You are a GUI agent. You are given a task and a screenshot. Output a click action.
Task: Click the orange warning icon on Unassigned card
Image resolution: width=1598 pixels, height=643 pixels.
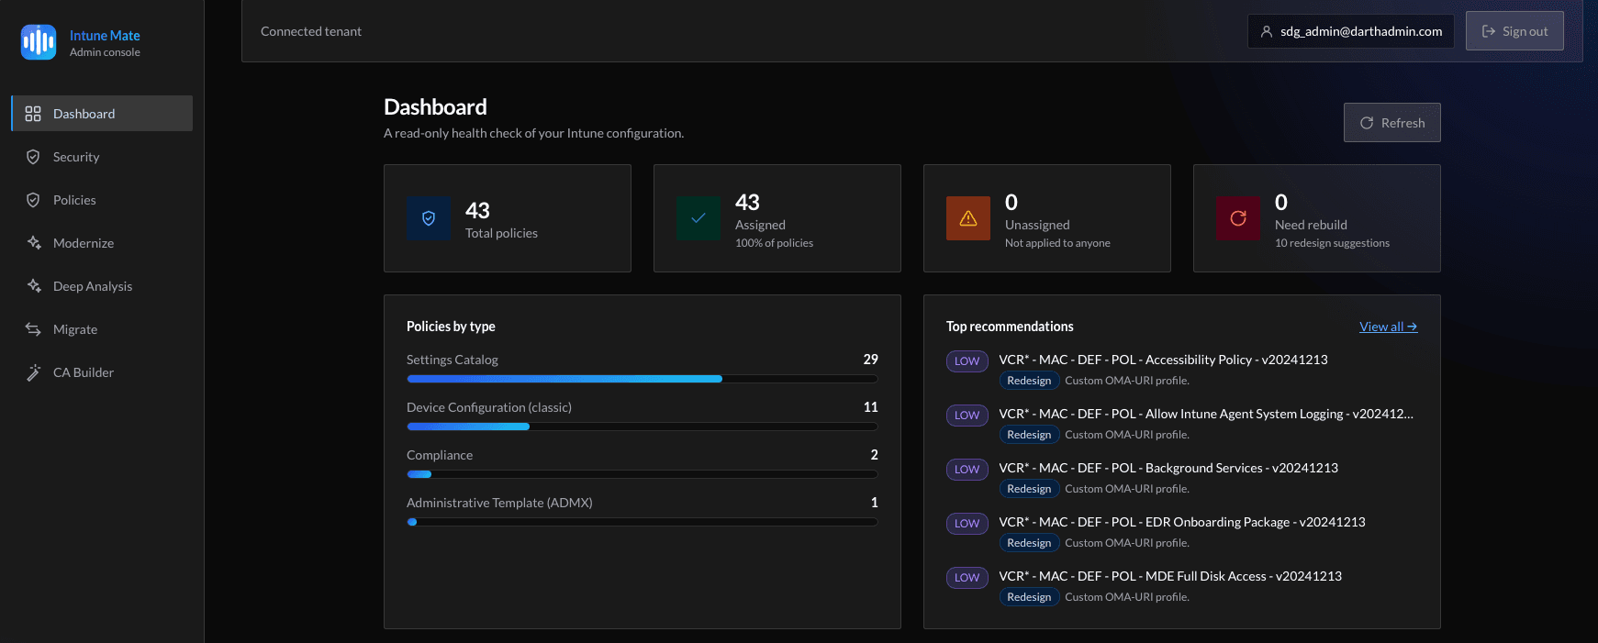pos(968,218)
